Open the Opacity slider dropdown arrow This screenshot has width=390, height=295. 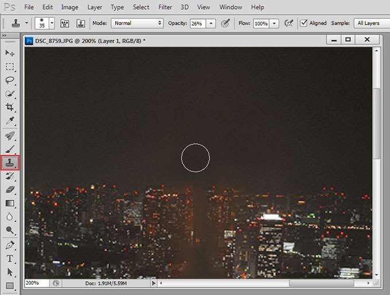click(211, 24)
